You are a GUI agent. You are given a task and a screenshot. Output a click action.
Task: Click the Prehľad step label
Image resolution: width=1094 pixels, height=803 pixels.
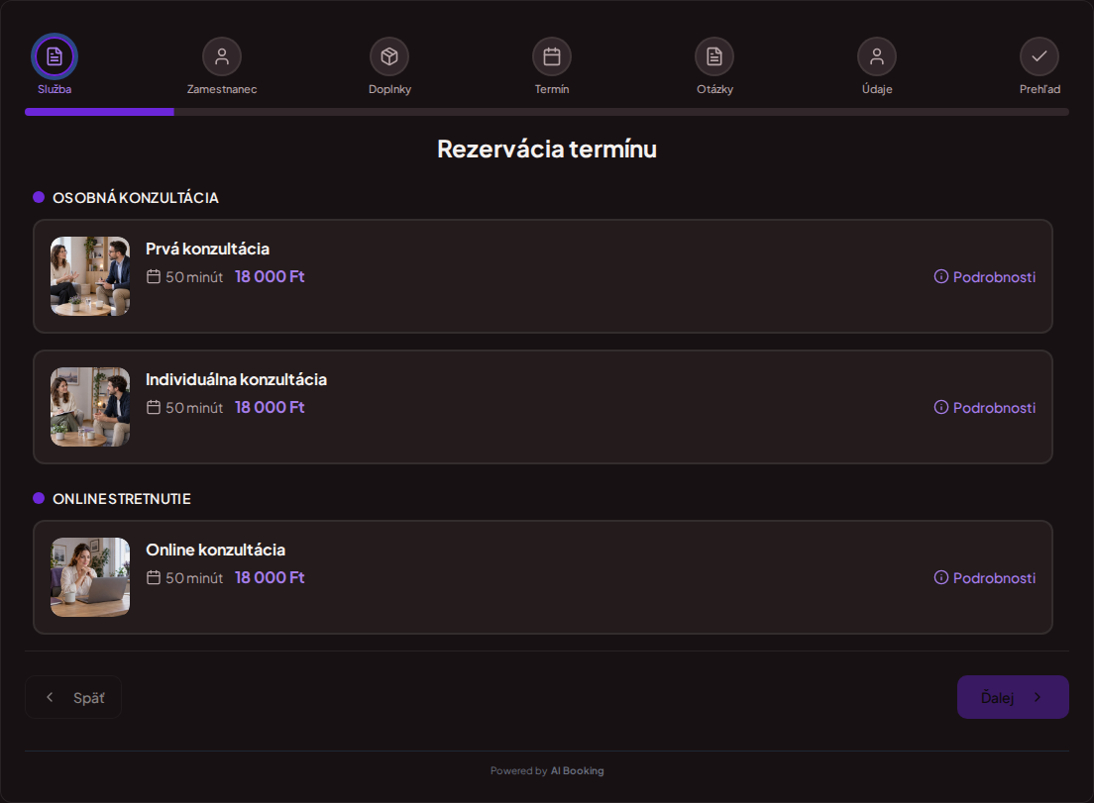tap(1039, 89)
